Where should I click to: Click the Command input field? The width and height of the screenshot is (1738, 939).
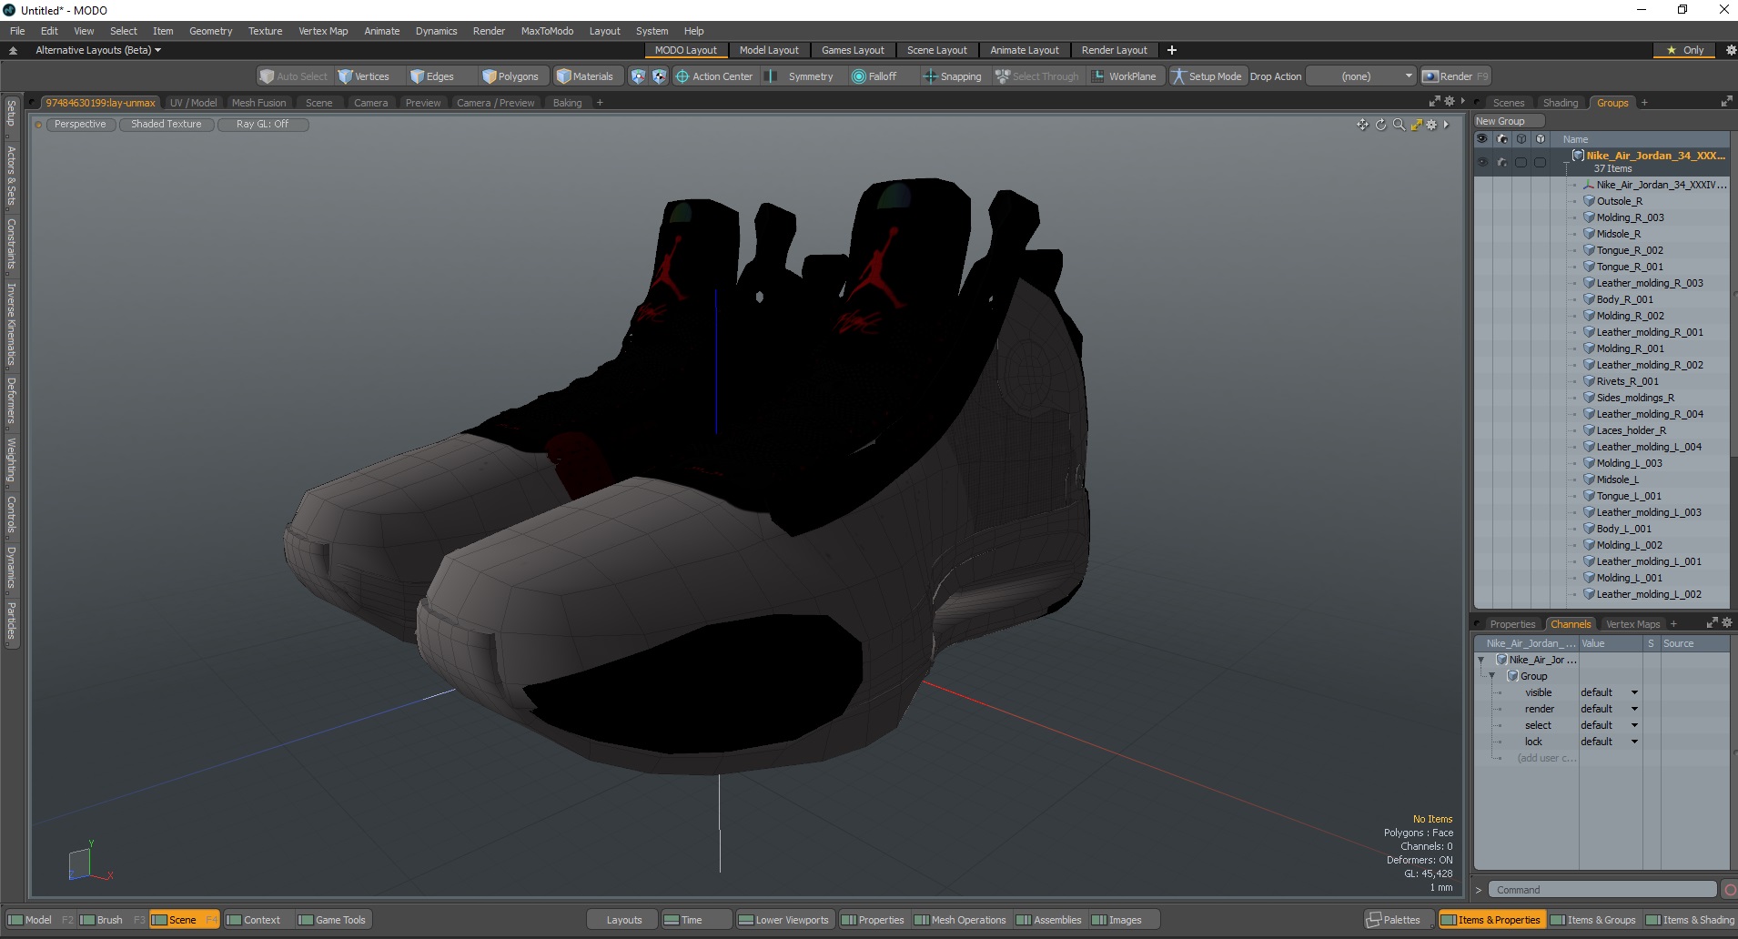1602,890
